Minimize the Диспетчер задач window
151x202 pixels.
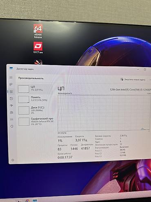pyautogui.click(x=138, y=70)
